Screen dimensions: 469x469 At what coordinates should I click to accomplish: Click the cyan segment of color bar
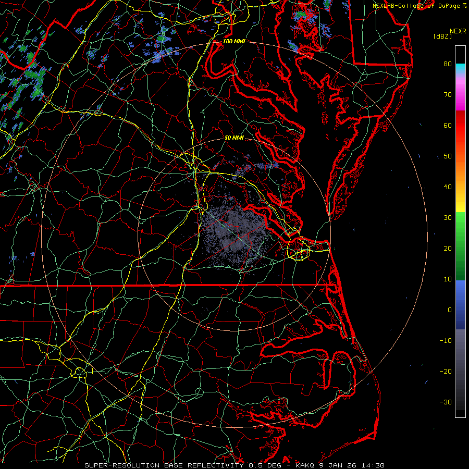tap(460, 68)
